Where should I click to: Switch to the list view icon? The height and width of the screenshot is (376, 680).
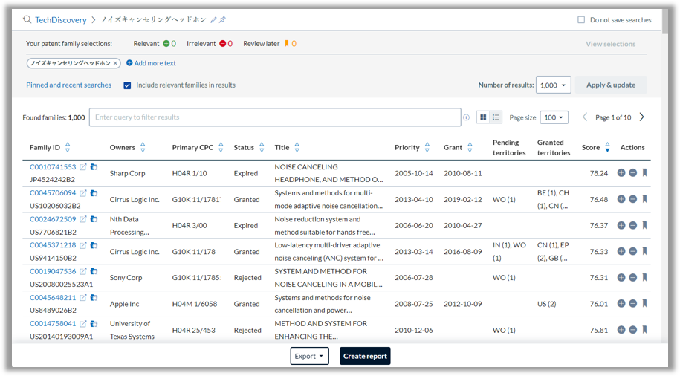click(x=496, y=117)
